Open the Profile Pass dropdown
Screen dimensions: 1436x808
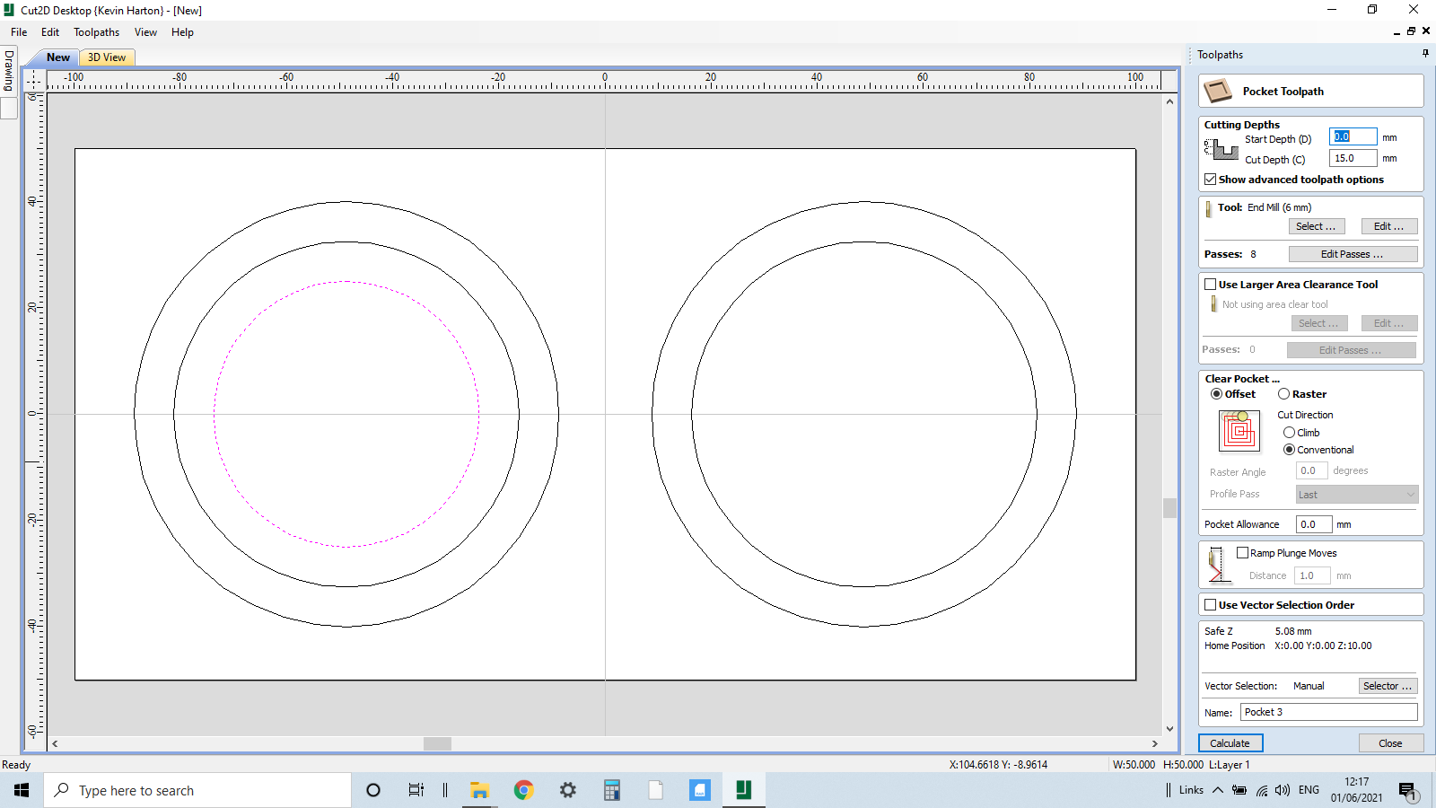pyautogui.click(x=1356, y=495)
